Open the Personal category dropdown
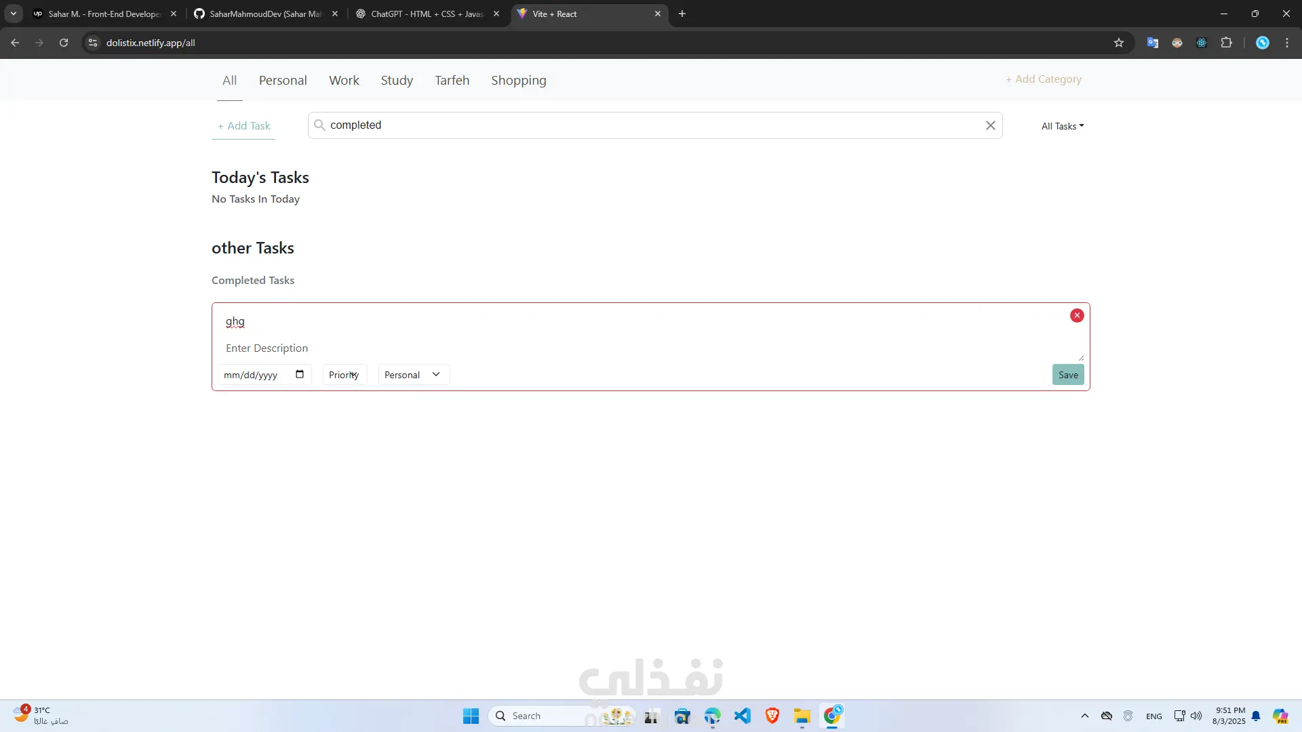Image resolution: width=1302 pixels, height=732 pixels. pos(413,375)
